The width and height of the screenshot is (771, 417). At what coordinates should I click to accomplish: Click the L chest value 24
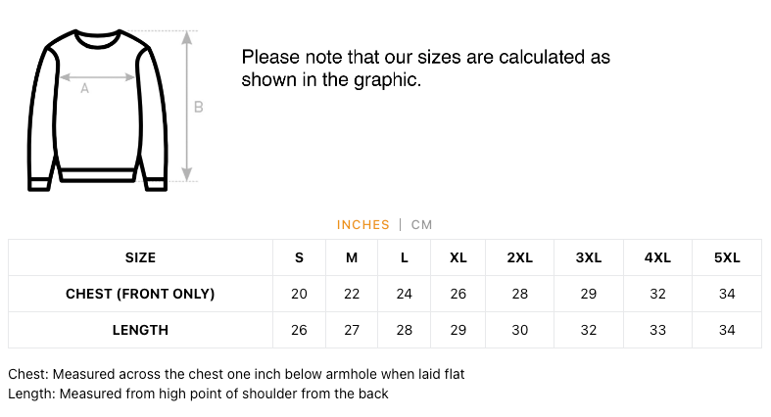(404, 294)
